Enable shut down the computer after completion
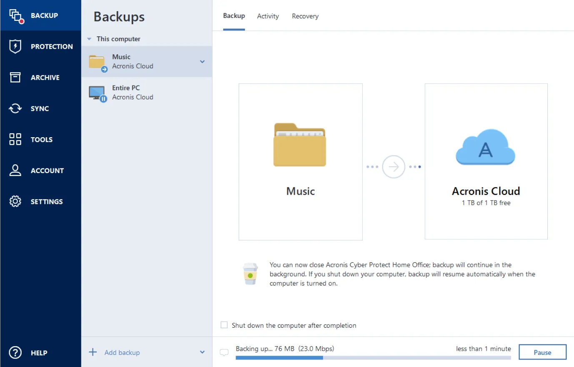Screen dimensions: 574x367 click(224, 325)
